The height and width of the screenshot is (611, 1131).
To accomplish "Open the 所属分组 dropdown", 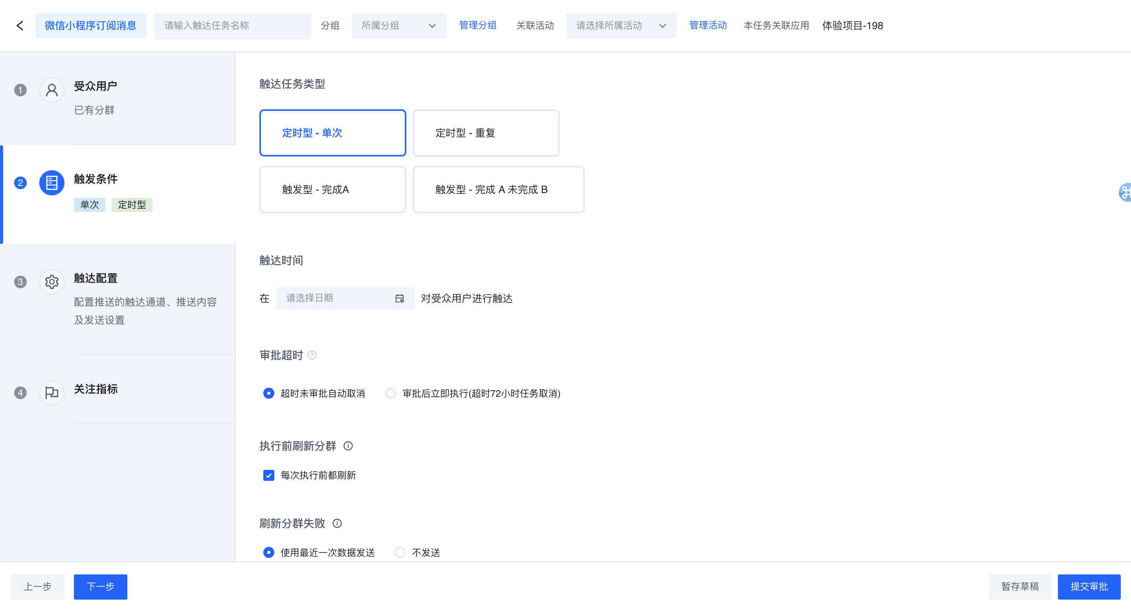I will click(398, 26).
